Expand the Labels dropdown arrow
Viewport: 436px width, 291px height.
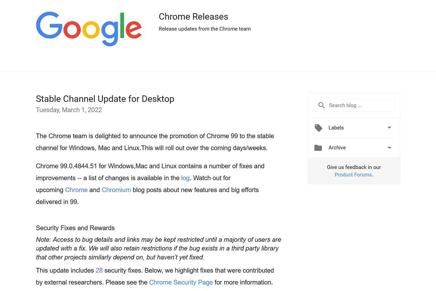point(389,128)
